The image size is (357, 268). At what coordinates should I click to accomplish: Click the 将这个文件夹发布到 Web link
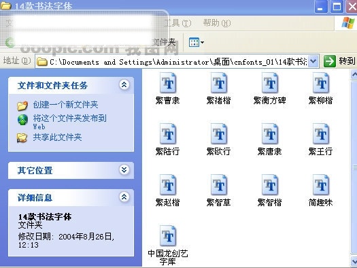(69, 122)
